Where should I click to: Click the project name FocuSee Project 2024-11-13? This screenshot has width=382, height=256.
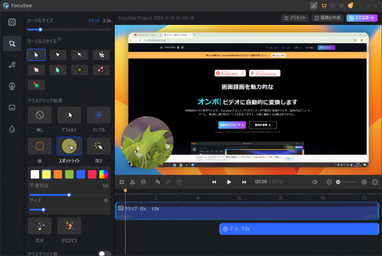click(x=156, y=18)
